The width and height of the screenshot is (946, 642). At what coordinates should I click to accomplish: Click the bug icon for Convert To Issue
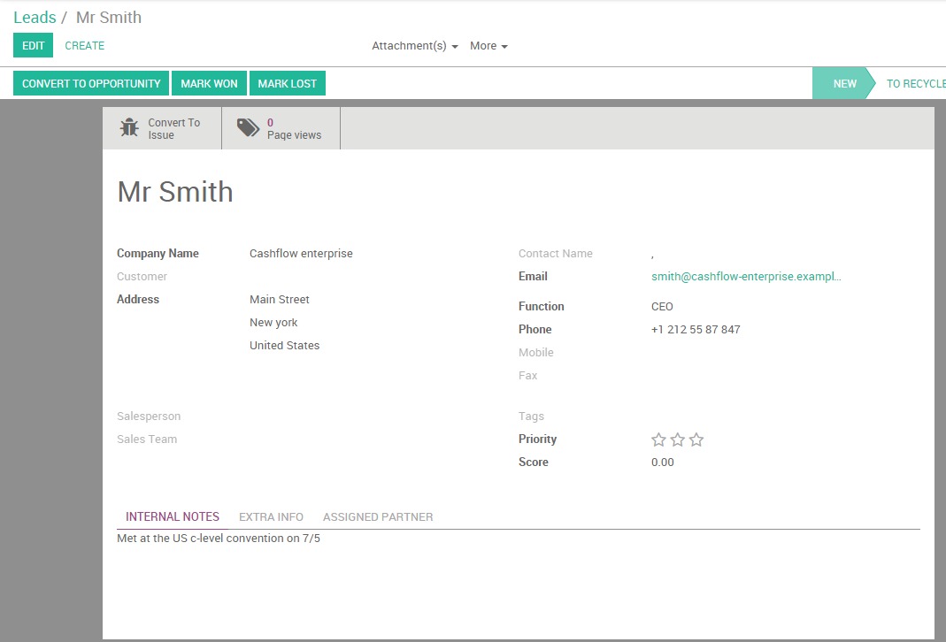click(x=129, y=128)
